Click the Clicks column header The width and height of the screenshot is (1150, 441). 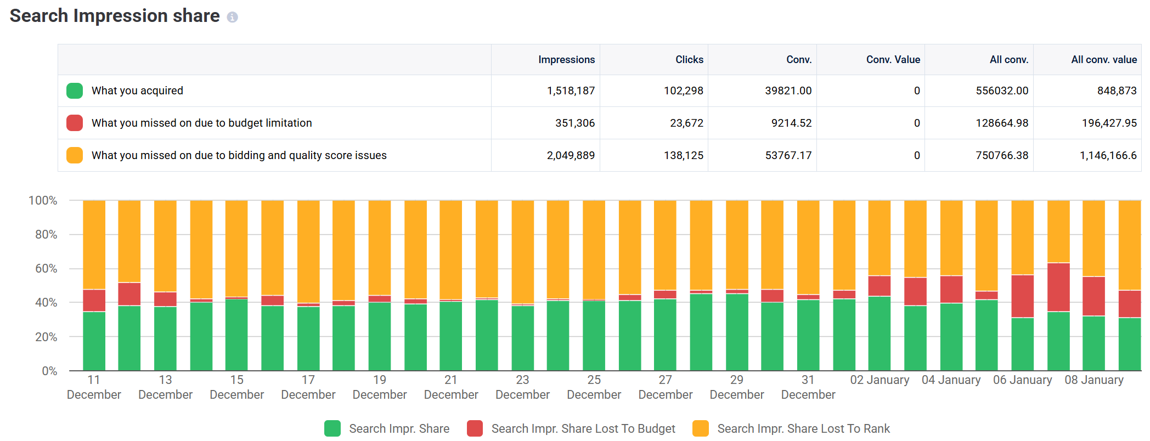click(689, 59)
